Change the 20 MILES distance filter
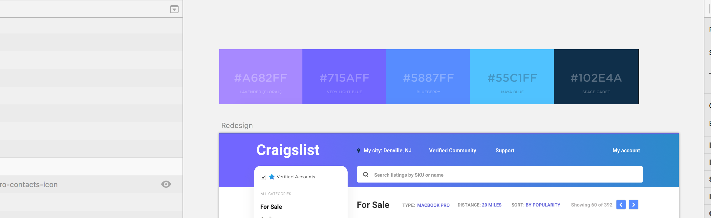 (491, 205)
